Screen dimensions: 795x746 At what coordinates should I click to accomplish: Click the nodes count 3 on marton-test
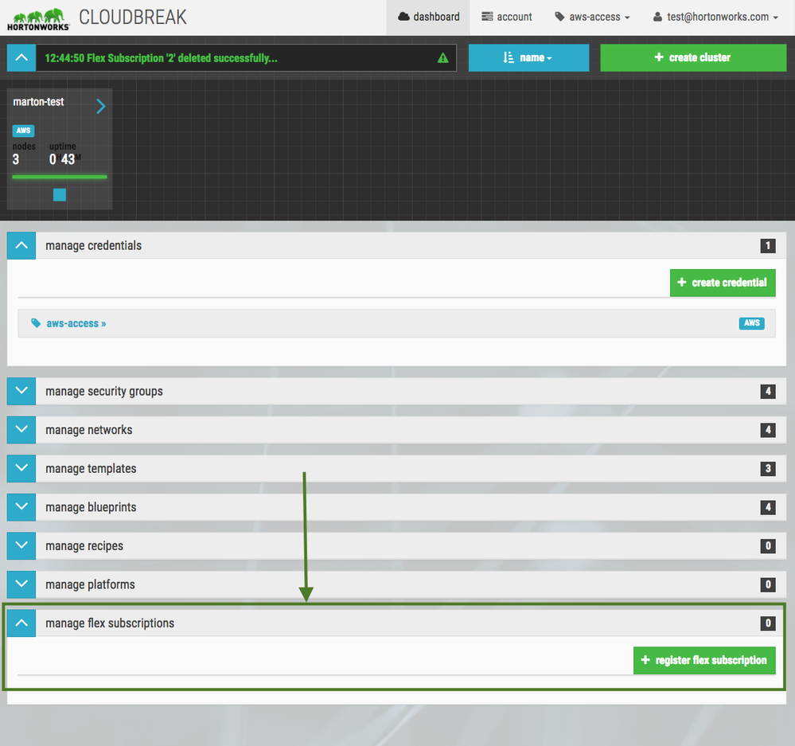(x=16, y=160)
